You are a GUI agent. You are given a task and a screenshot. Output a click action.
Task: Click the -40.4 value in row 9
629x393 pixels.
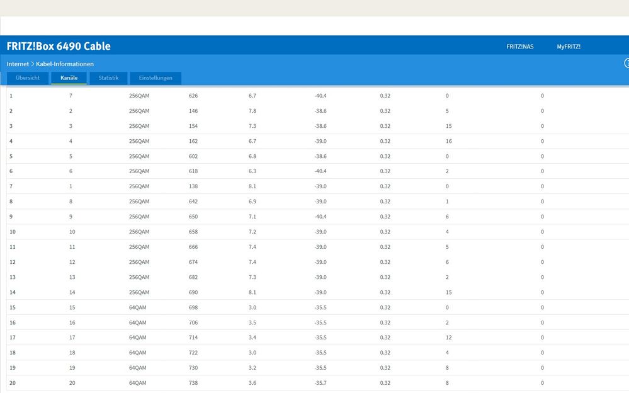tap(320, 217)
